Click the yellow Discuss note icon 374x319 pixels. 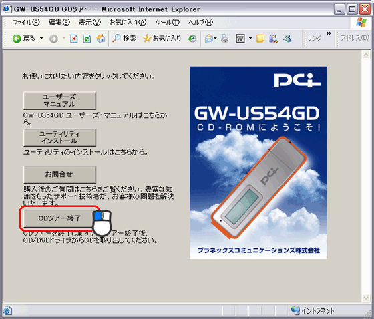(260, 39)
